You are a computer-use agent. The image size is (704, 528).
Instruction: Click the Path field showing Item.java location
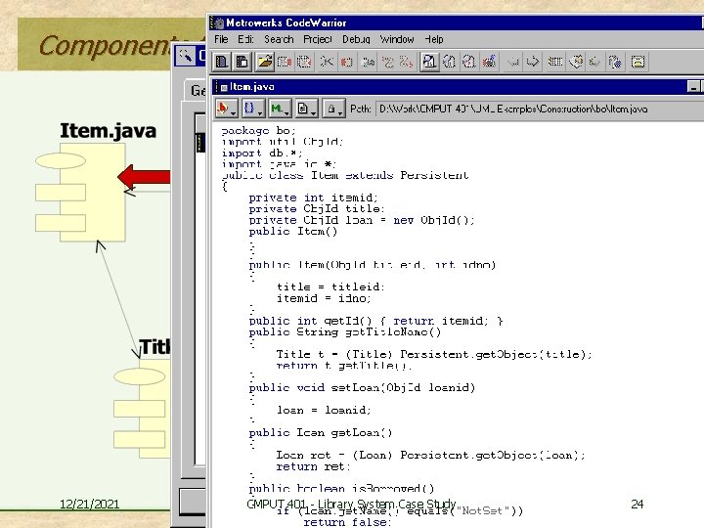539,110
